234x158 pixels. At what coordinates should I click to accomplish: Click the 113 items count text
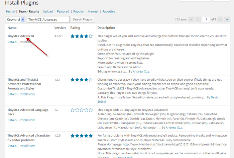tap(181, 19)
